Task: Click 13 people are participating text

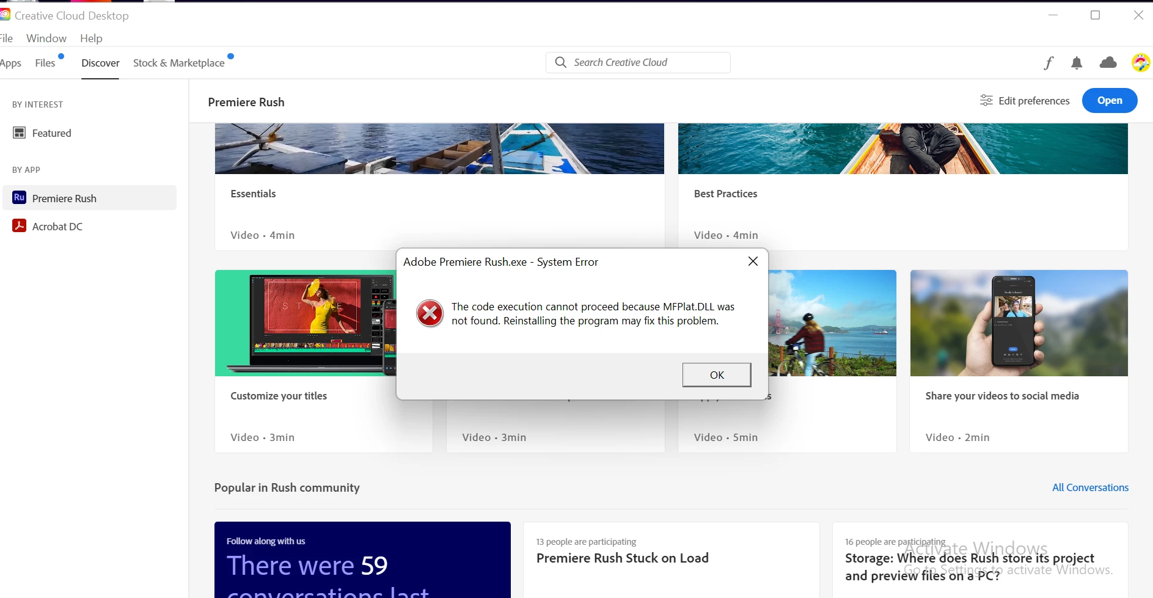Action: coord(586,542)
